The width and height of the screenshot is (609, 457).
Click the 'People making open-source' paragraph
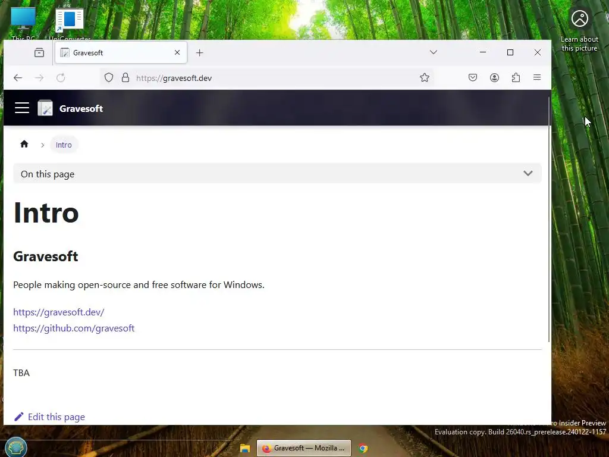(139, 285)
